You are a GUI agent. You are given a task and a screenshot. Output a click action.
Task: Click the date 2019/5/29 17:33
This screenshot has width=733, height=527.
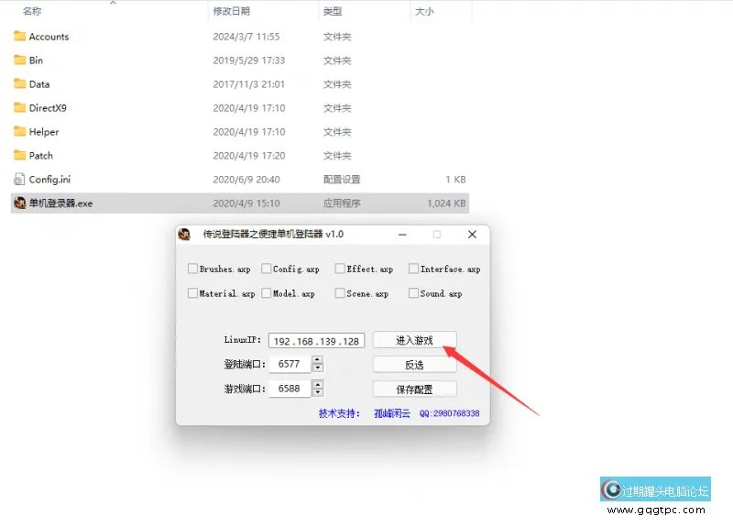pyautogui.click(x=248, y=60)
